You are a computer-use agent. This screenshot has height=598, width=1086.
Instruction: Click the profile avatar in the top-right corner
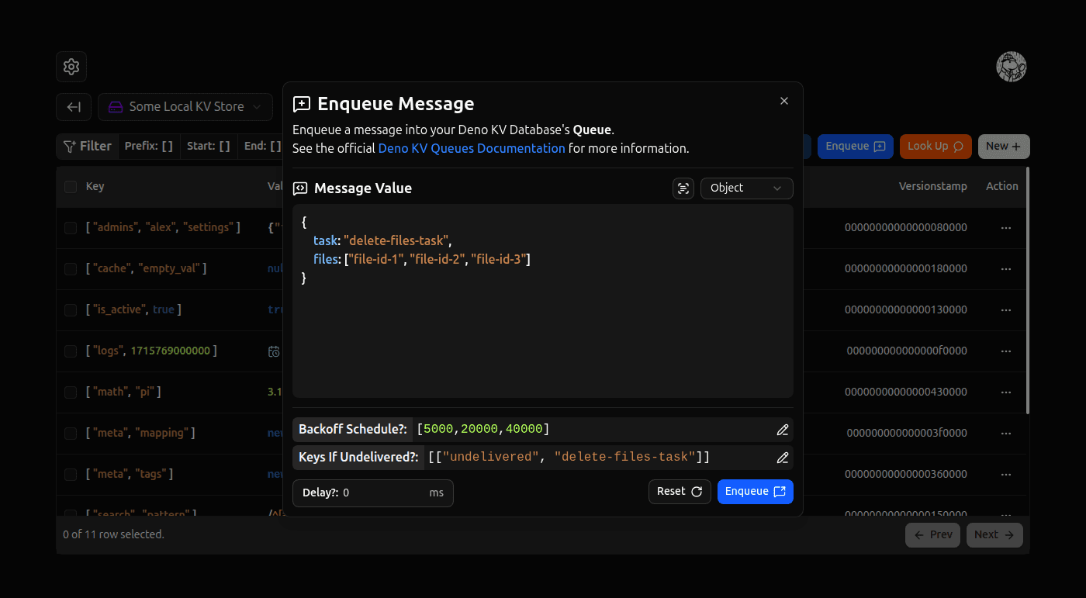[1012, 67]
